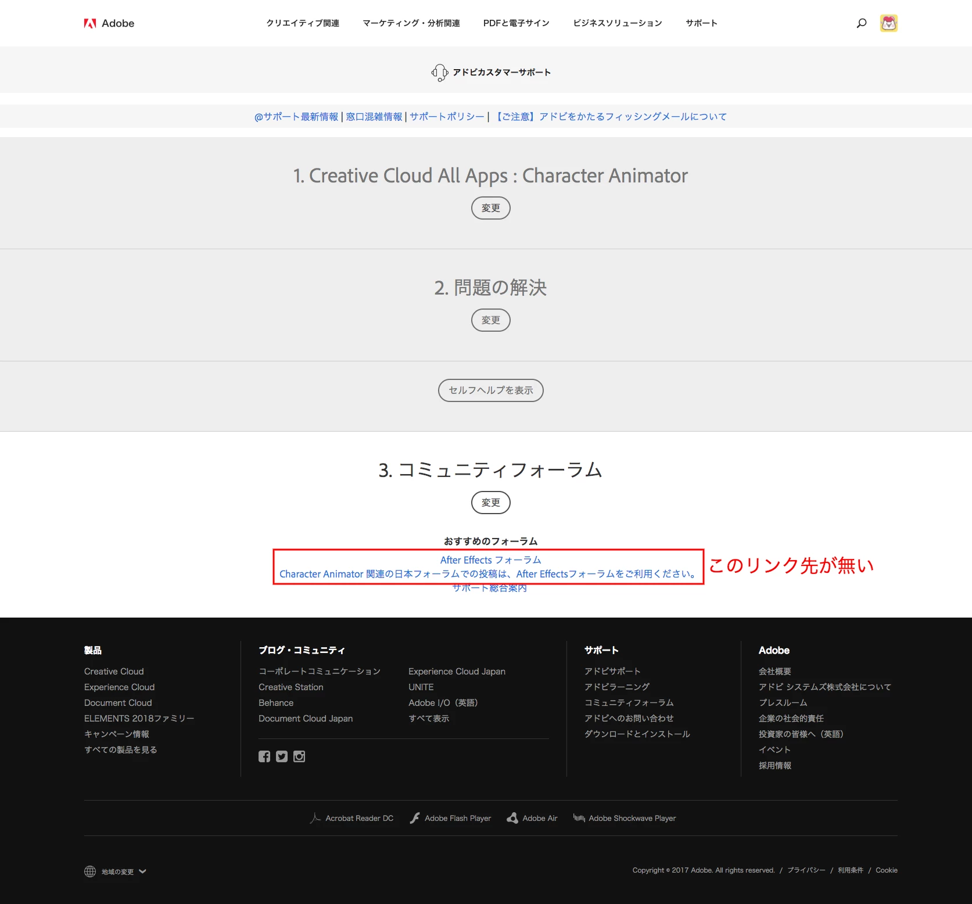Open 投資家の皆様へ (英語) link
This screenshot has width=972, height=904.
tap(801, 734)
